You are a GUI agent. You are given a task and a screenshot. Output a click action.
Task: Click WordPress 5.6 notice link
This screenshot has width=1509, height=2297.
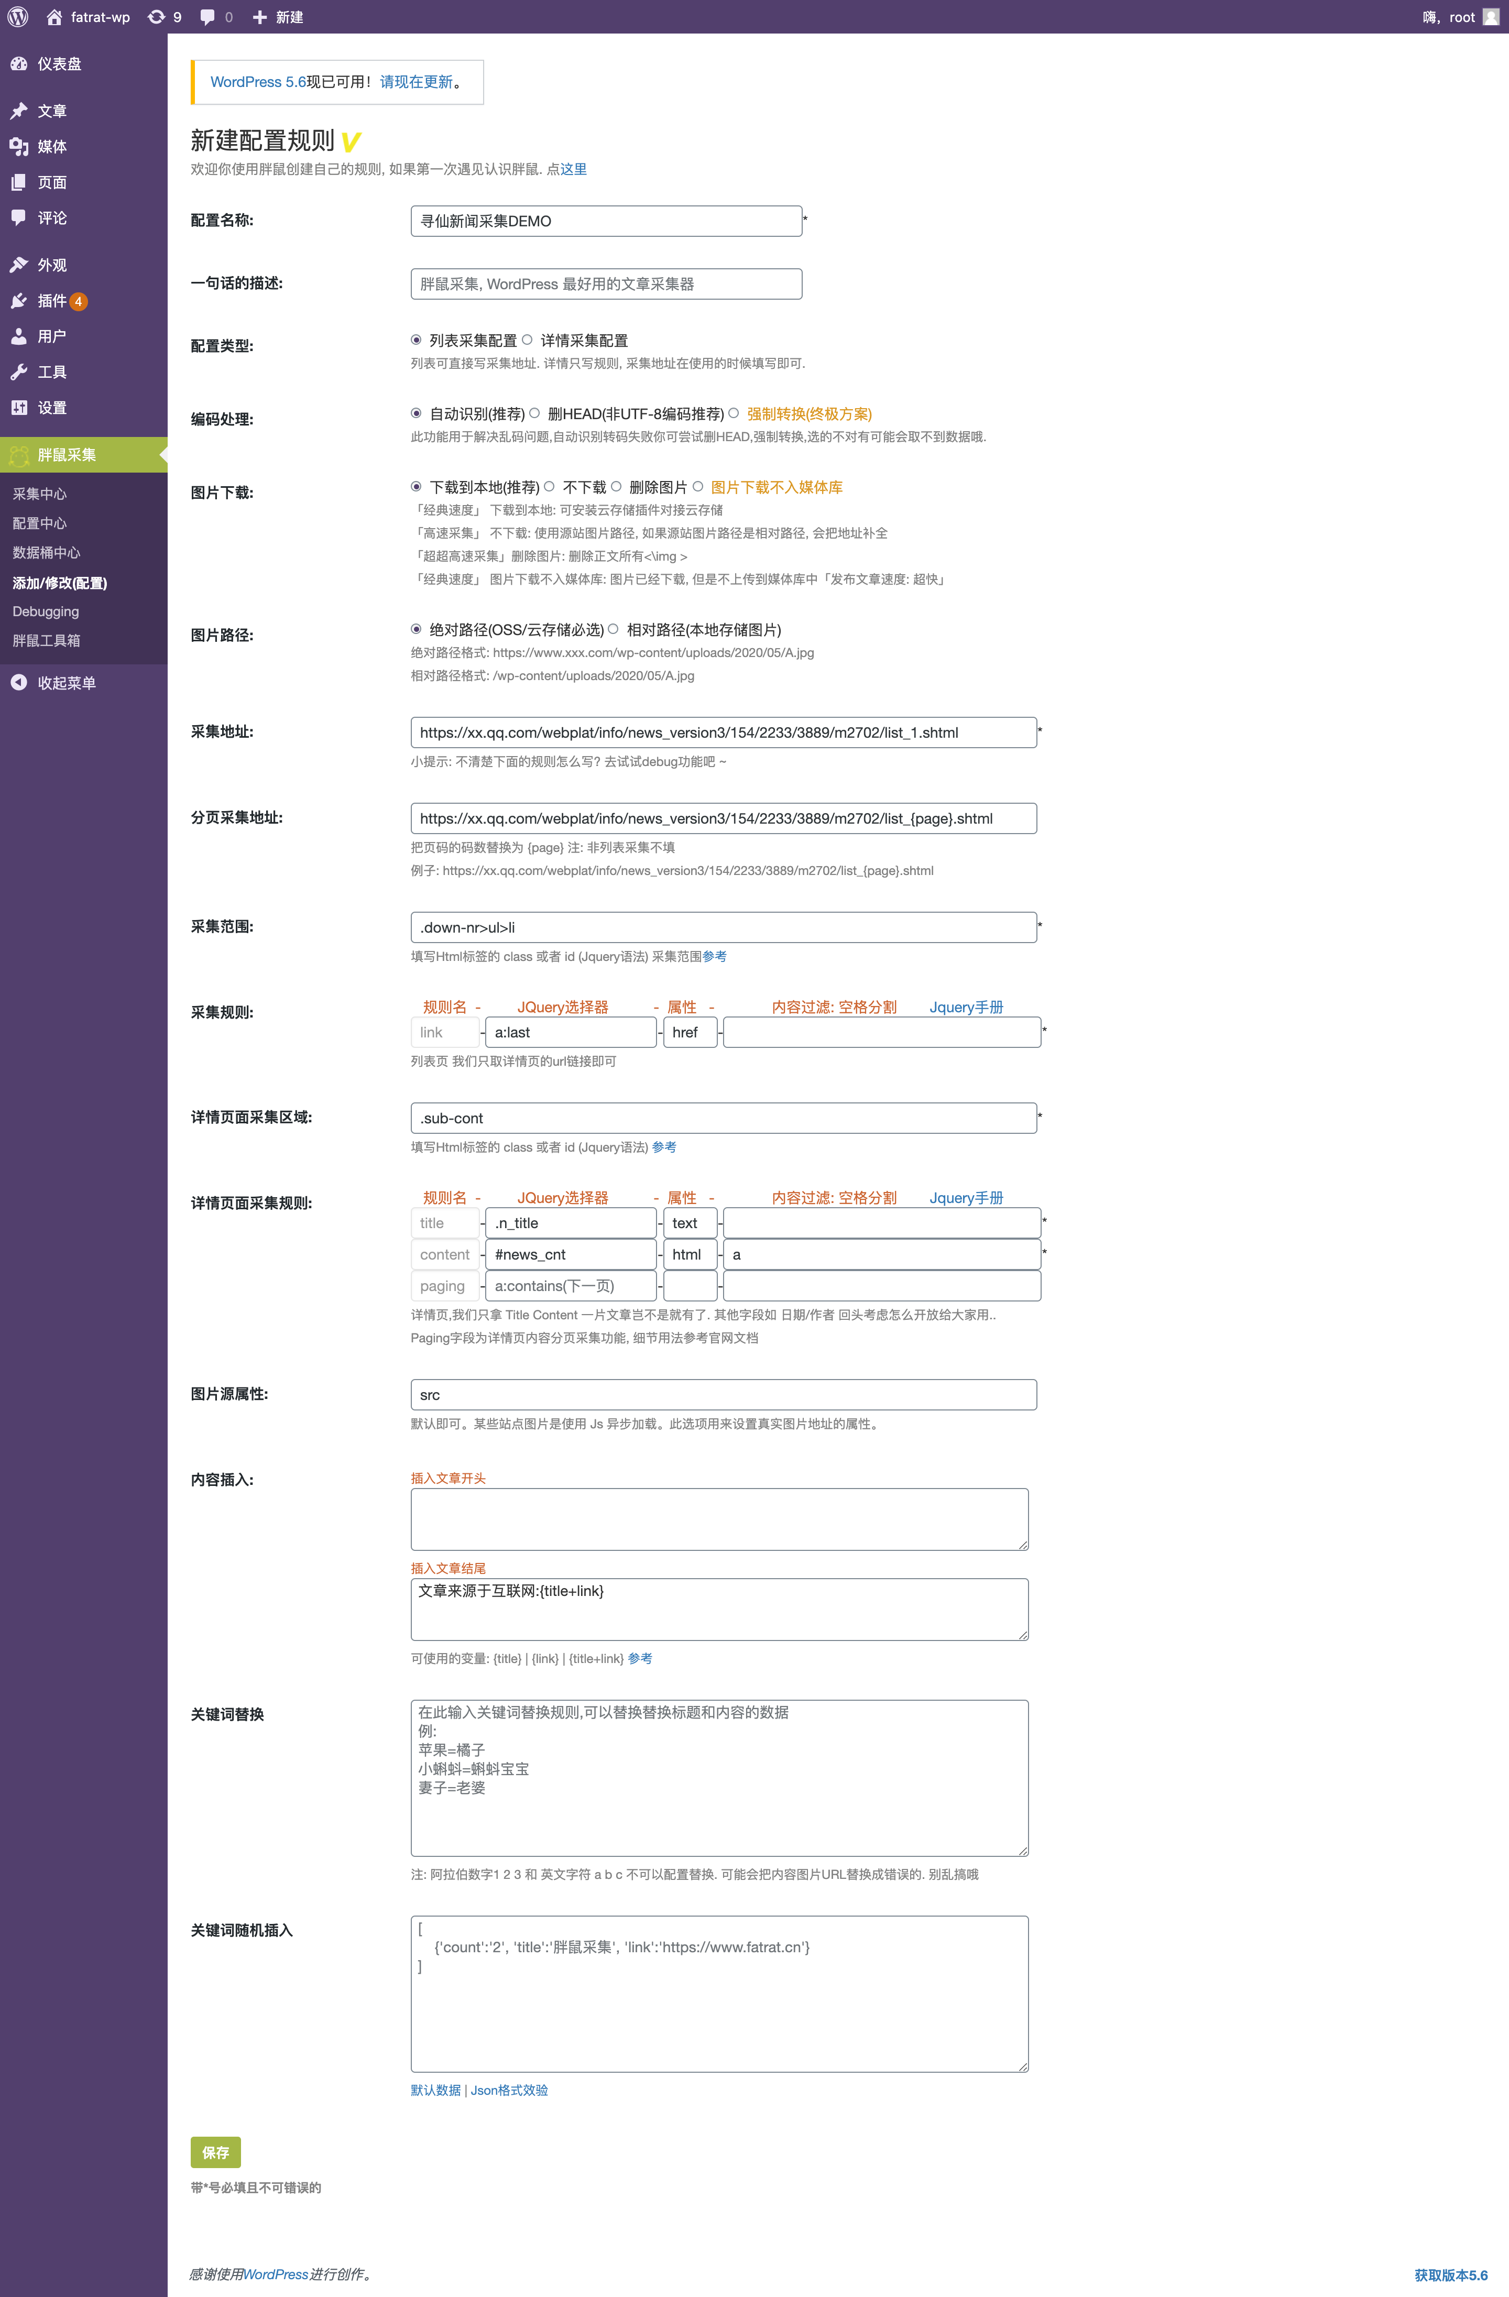click(x=258, y=82)
